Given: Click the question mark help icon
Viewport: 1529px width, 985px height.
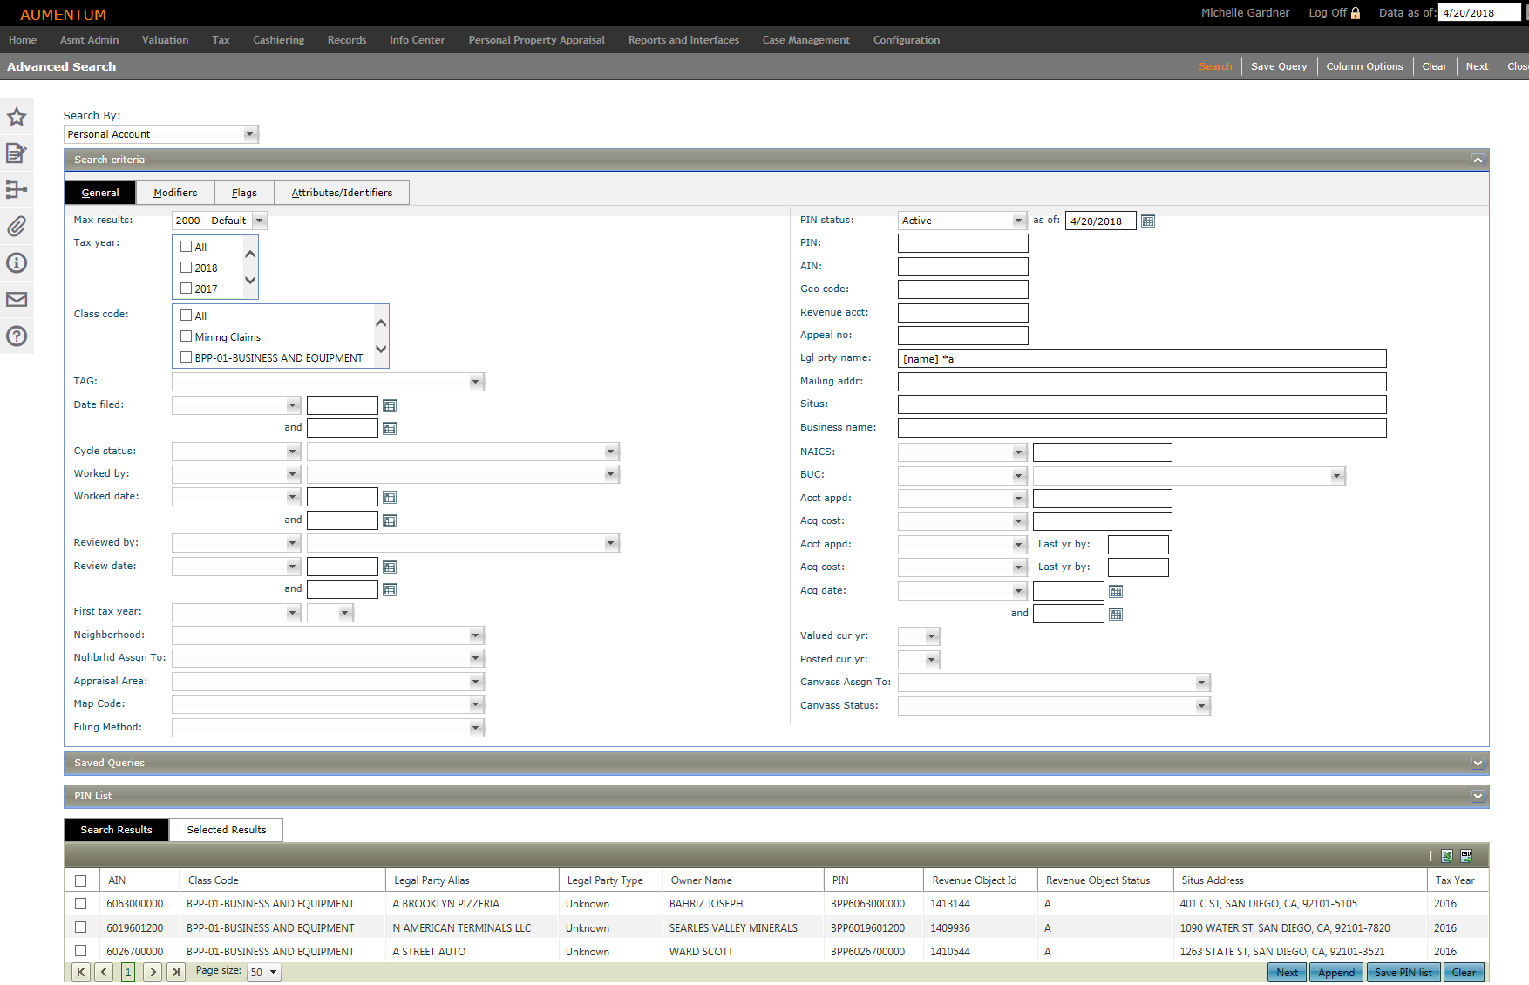Looking at the screenshot, I should 17,336.
